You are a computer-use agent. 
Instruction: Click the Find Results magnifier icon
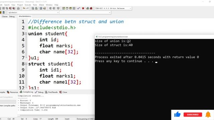(x=46, y=92)
